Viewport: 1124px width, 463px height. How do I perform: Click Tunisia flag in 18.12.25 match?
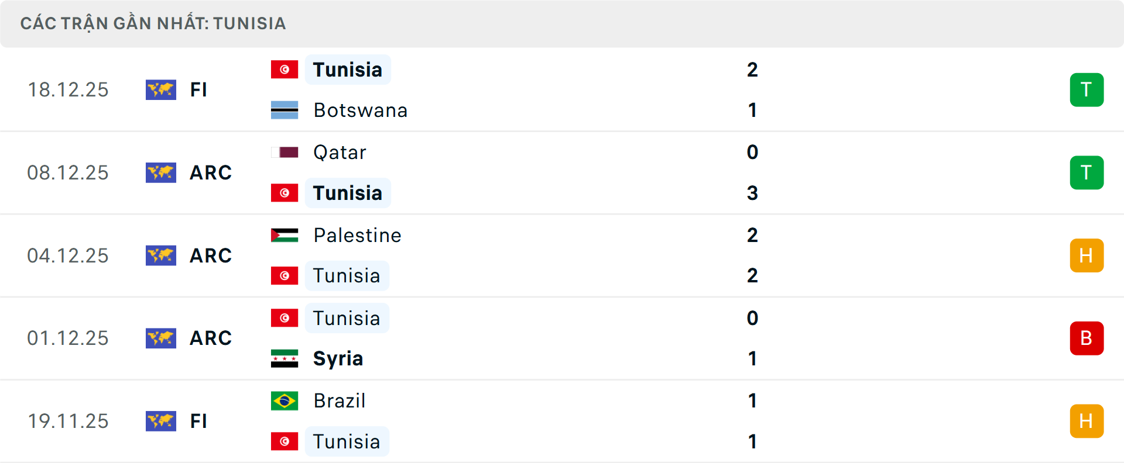pyautogui.click(x=285, y=70)
